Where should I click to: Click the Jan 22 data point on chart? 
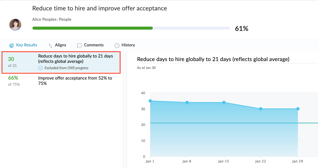click(261, 109)
